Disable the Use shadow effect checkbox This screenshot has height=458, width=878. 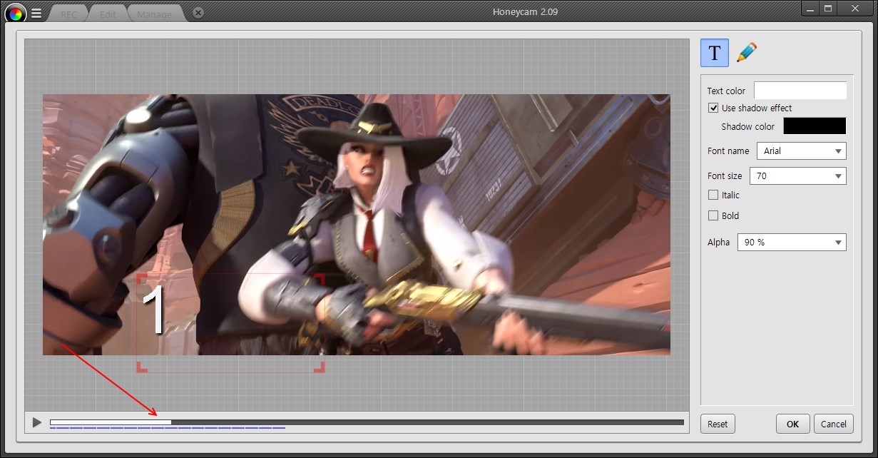pyautogui.click(x=713, y=108)
